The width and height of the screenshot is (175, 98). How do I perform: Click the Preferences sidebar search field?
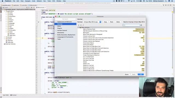point(65,19)
